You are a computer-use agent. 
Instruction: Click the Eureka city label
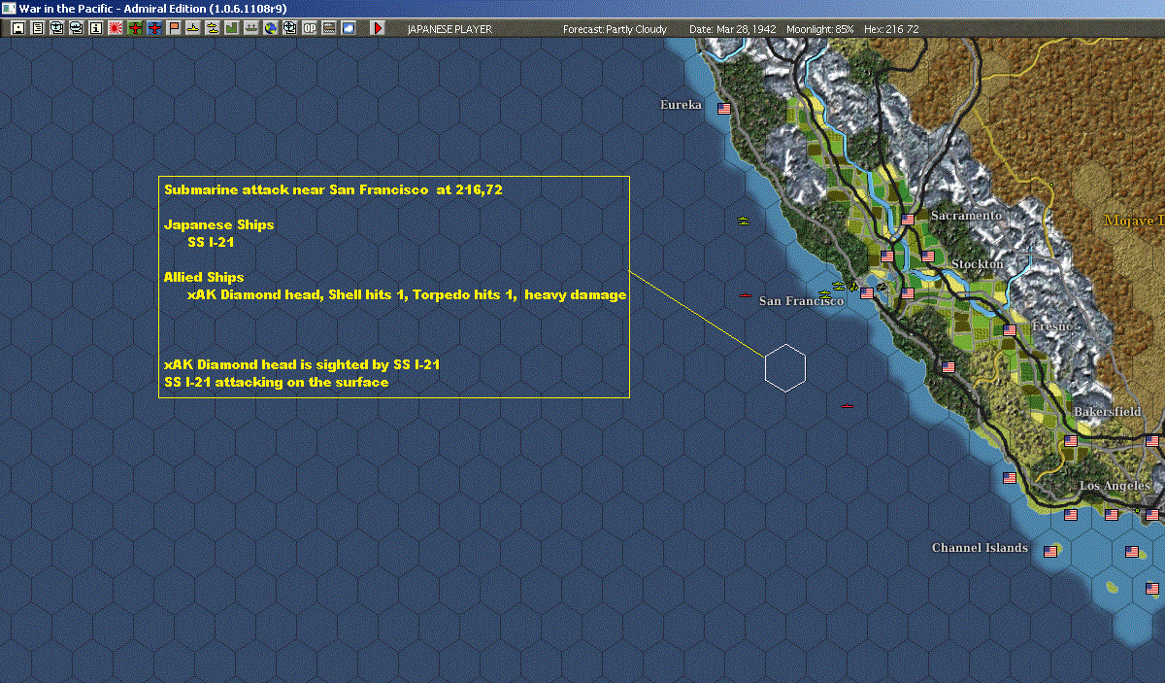[x=681, y=105]
